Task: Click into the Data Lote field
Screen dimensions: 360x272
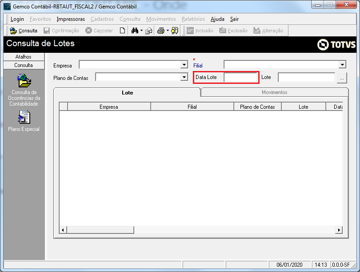Action: tap(240, 77)
